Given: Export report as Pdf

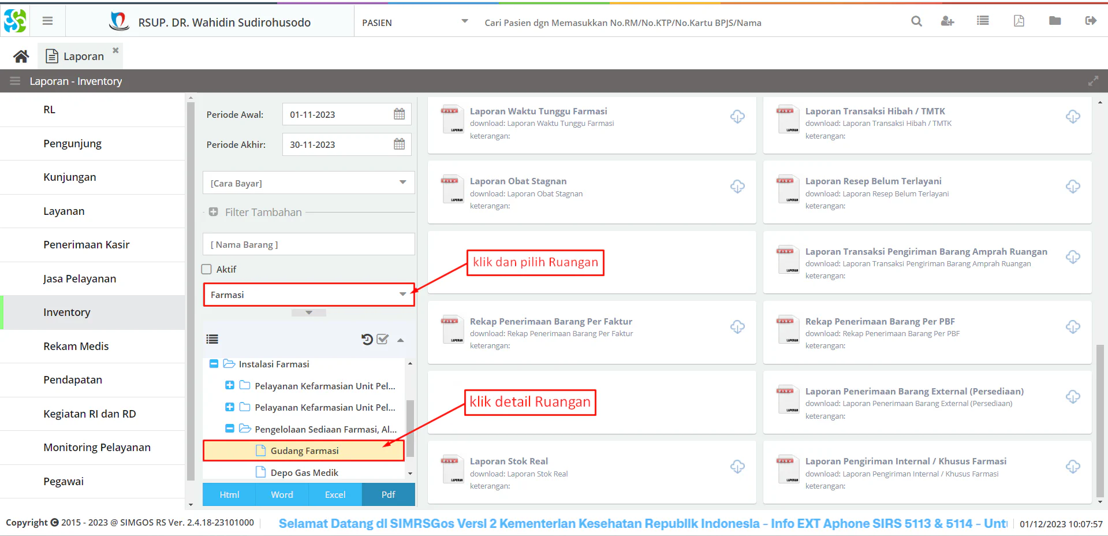Looking at the screenshot, I should pos(389,494).
